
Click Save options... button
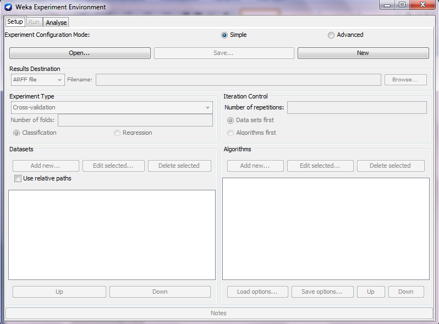coord(322,292)
